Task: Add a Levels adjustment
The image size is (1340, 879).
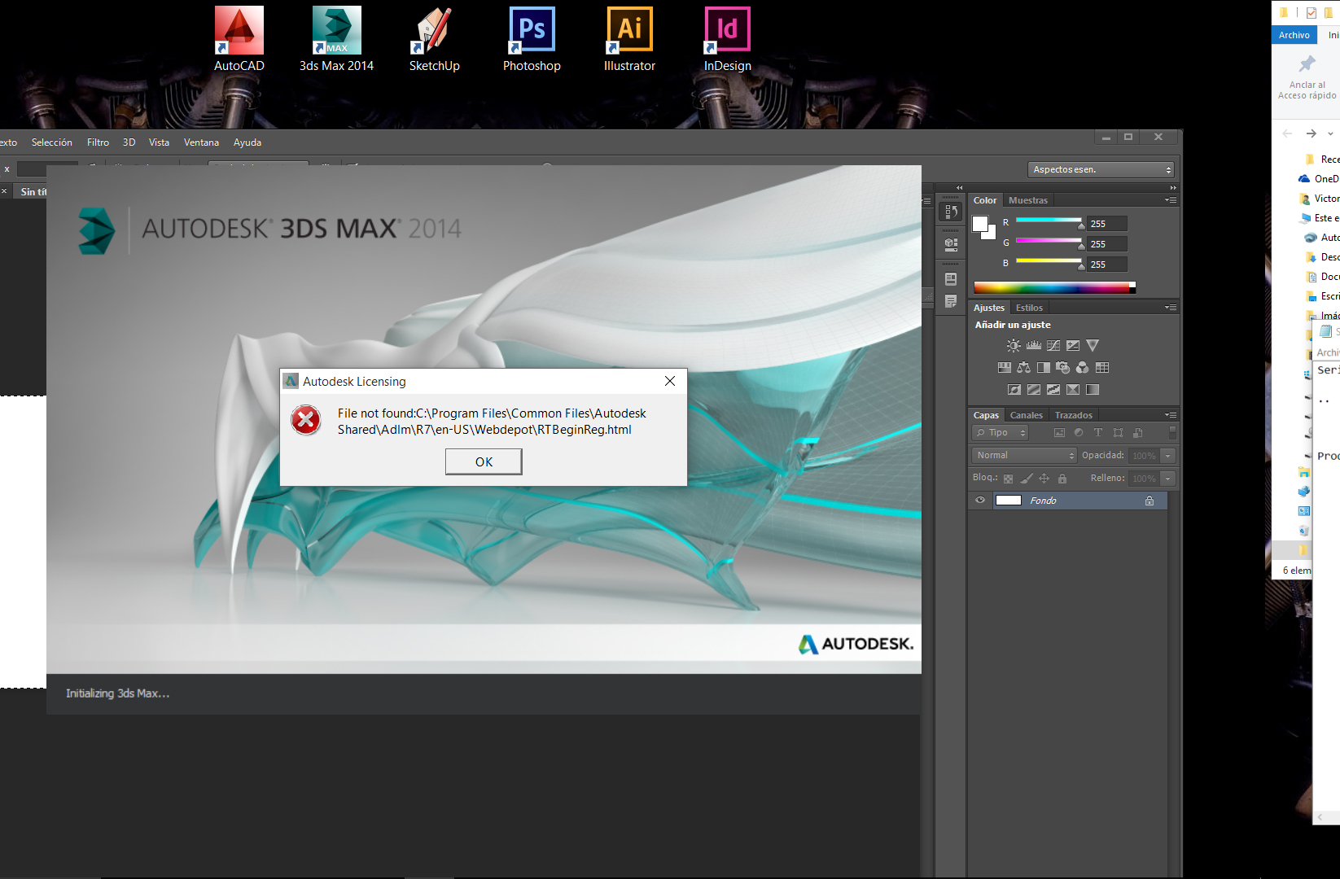Action: click(1034, 346)
